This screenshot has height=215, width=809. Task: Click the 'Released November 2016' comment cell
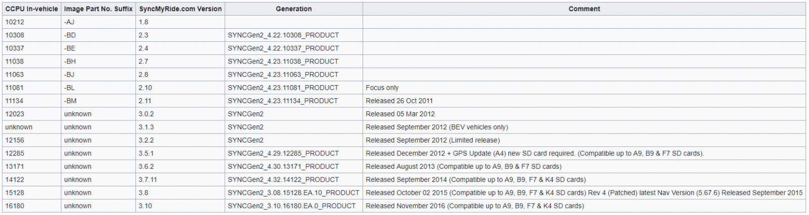[x=584, y=205]
